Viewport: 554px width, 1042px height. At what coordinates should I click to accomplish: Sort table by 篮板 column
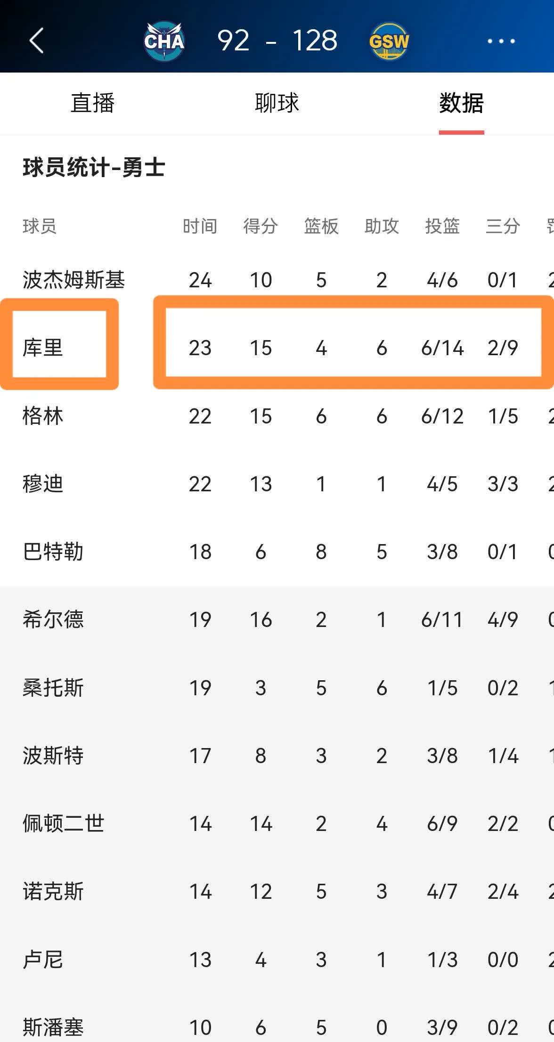pos(322,227)
